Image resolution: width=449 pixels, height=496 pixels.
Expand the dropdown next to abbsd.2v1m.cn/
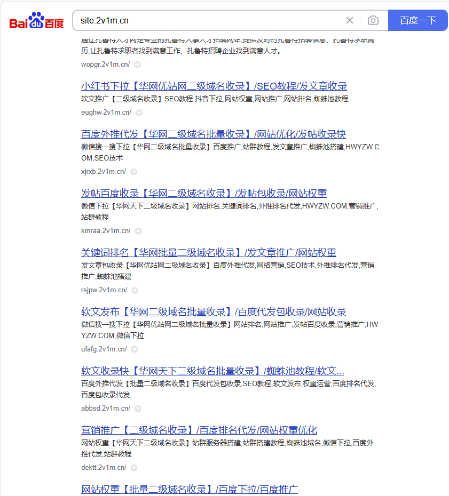(x=138, y=409)
